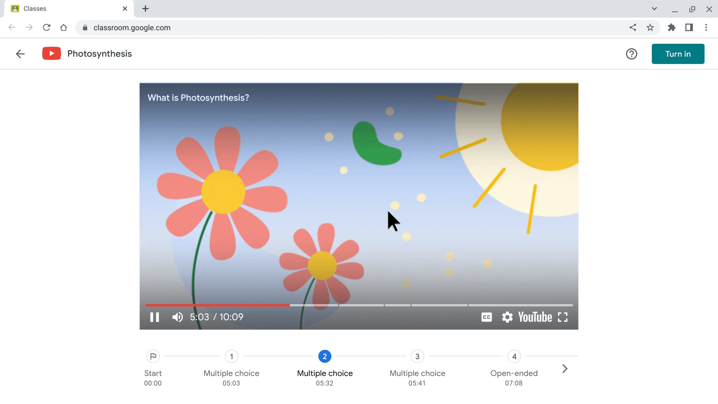The width and height of the screenshot is (718, 404).
Task: Bookmark the page using the star icon
Action: [651, 27]
